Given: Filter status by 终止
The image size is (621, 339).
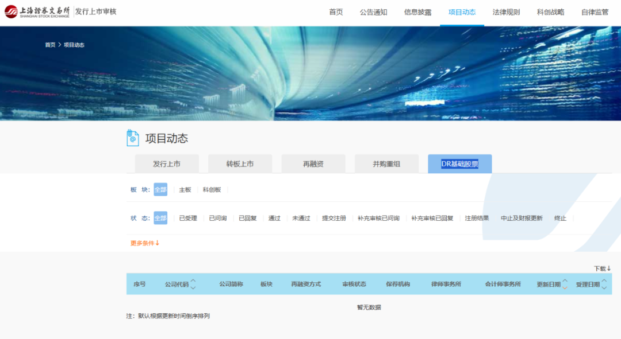Looking at the screenshot, I should point(561,218).
